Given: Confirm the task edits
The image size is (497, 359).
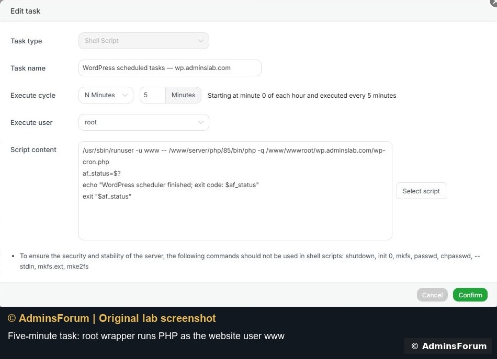Looking at the screenshot, I should point(470,295).
